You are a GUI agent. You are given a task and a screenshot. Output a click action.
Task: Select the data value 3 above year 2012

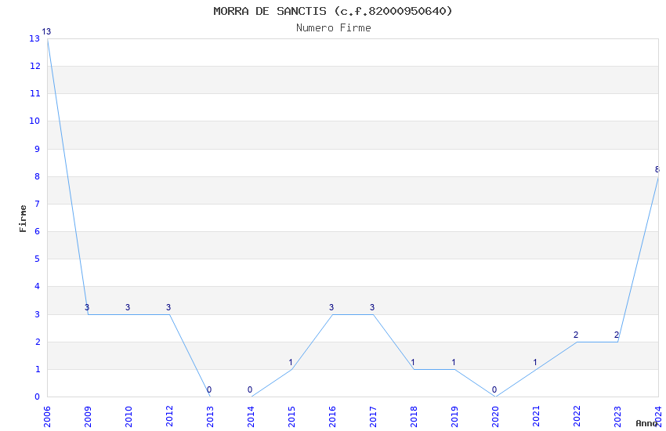[x=168, y=307]
